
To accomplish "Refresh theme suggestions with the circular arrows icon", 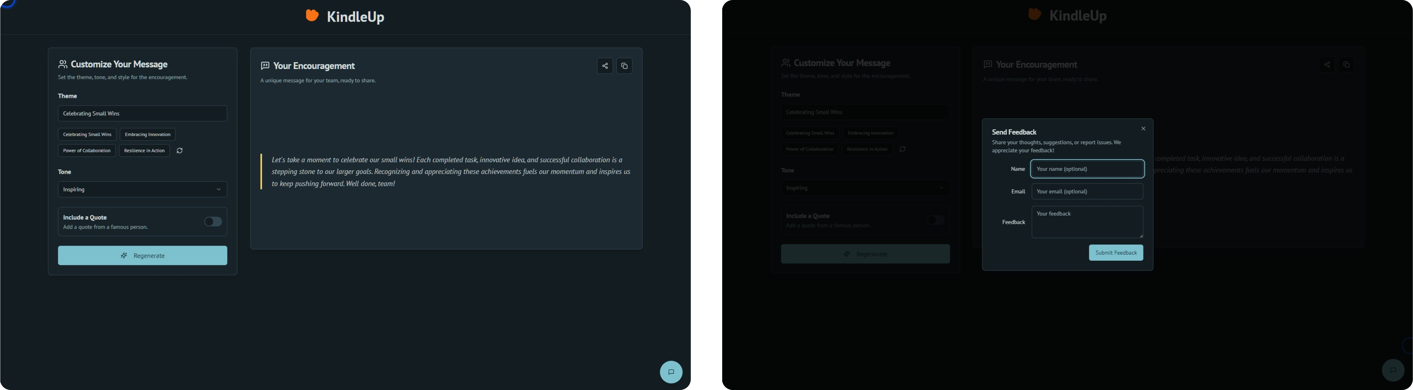I will (179, 151).
